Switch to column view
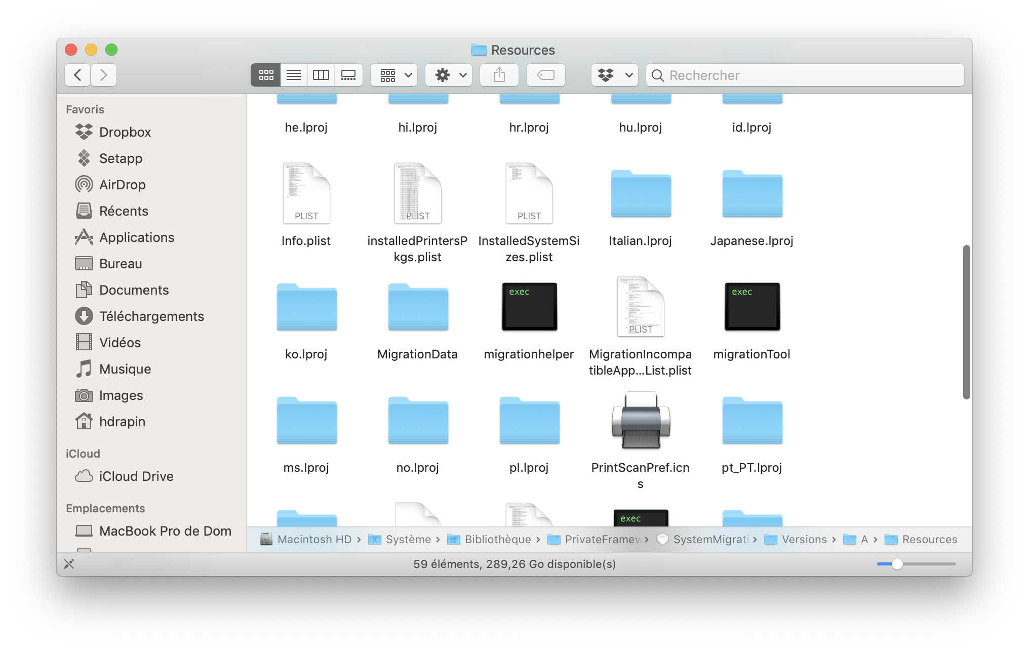 321,74
